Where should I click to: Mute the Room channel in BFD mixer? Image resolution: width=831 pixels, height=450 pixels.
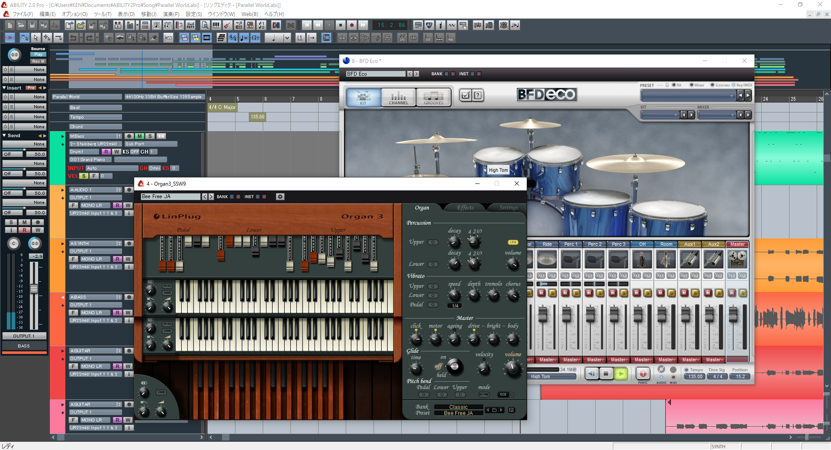[660, 293]
